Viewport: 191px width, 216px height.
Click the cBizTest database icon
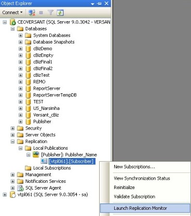28,75
